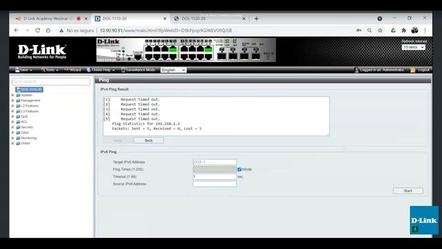The image size is (442, 249).
Task: Expand the L3 Features tree folder
Action: pyautogui.click(x=12, y=111)
